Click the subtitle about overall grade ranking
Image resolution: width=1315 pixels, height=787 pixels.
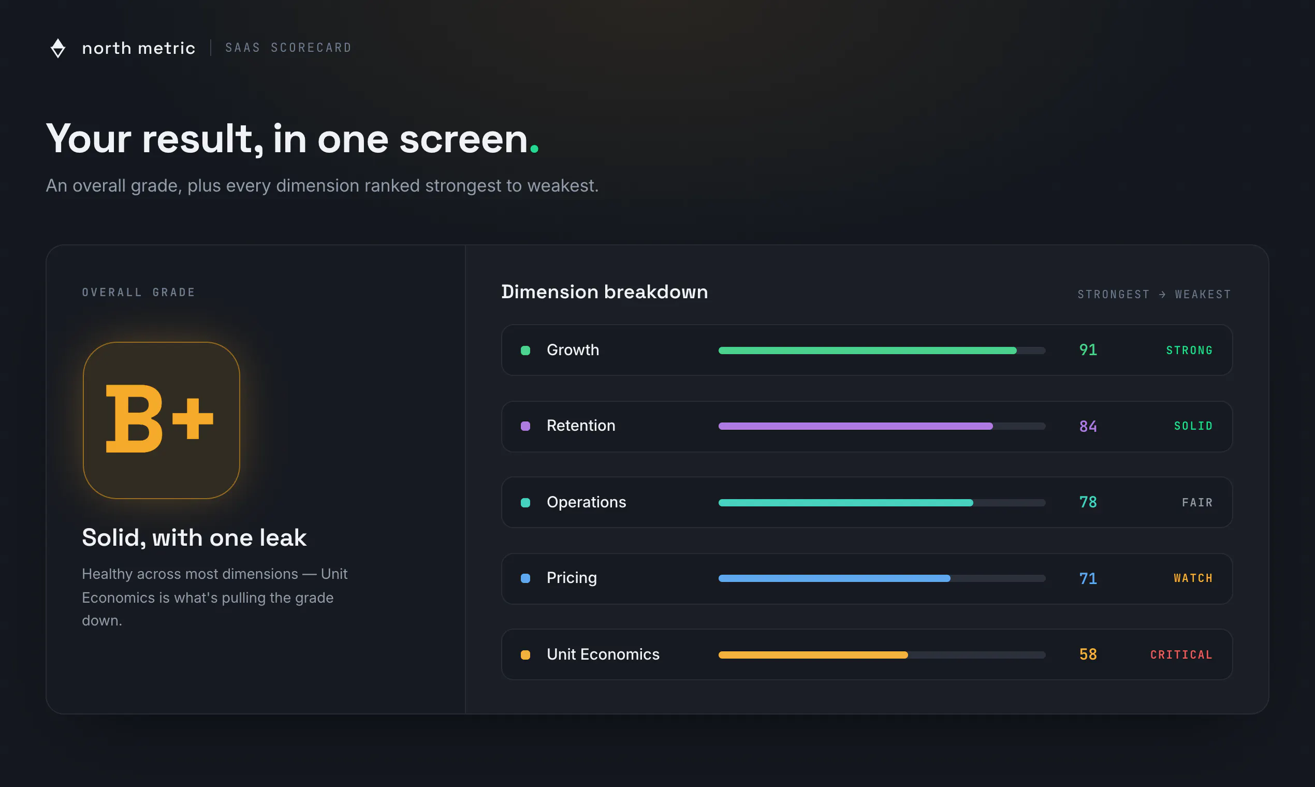323,185
